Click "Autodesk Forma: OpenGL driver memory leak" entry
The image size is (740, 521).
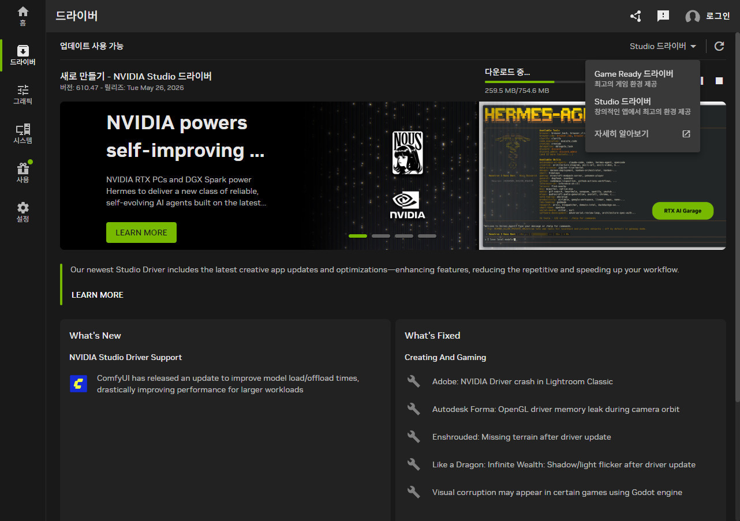[556, 409]
